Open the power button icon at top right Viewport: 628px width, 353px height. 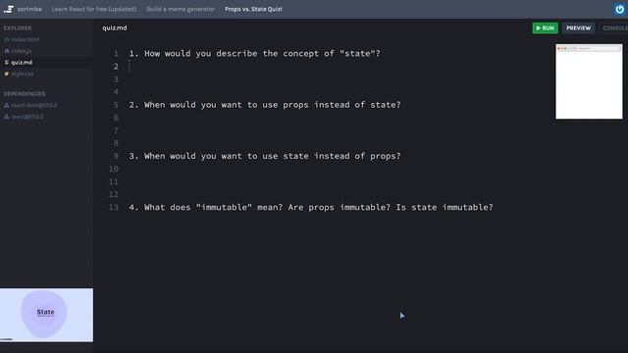pyautogui.click(x=619, y=9)
